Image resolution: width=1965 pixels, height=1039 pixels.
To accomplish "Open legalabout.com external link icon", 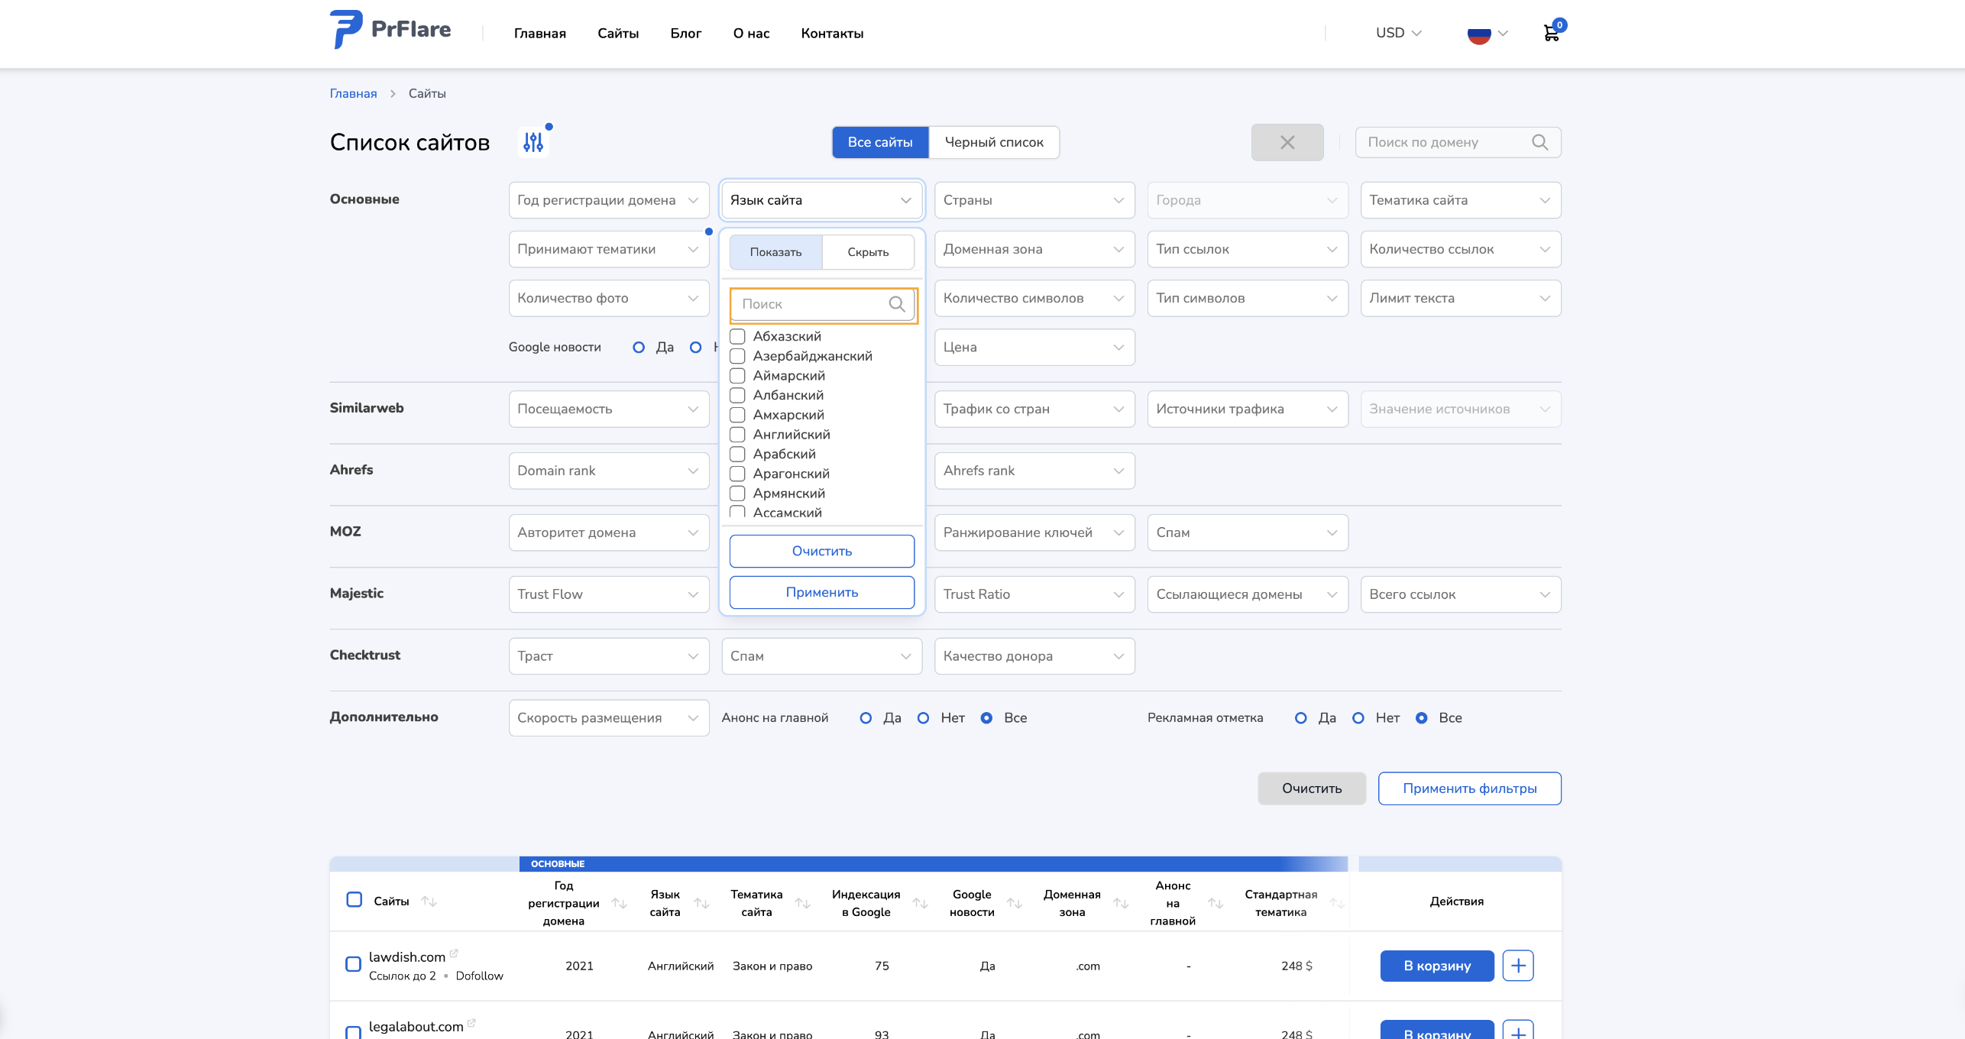I will [471, 1022].
